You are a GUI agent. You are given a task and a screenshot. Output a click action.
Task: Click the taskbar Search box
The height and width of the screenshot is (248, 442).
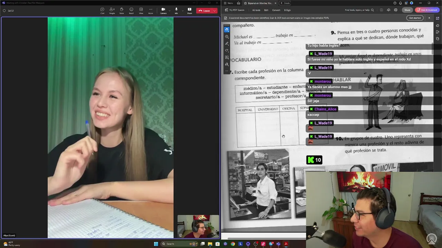pyautogui.click(x=179, y=244)
